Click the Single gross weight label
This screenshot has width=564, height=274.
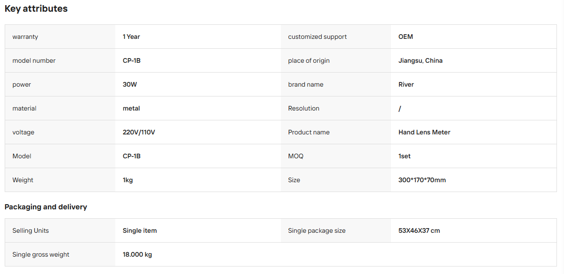pyautogui.click(x=41, y=254)
